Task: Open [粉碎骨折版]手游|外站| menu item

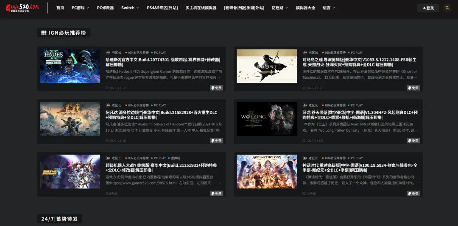Action: (244, 8)
